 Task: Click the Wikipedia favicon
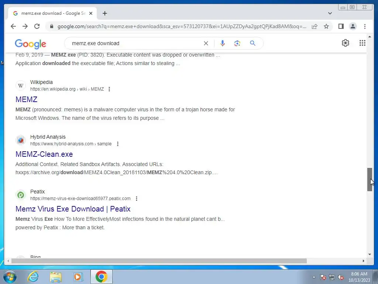[x=21, y=85]
